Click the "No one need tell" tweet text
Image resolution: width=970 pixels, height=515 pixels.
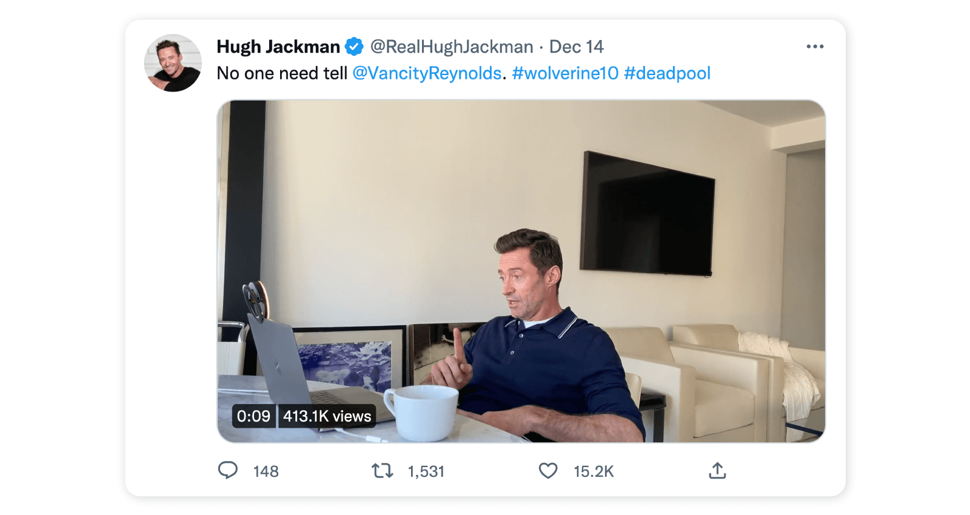[x=282, y=73]
